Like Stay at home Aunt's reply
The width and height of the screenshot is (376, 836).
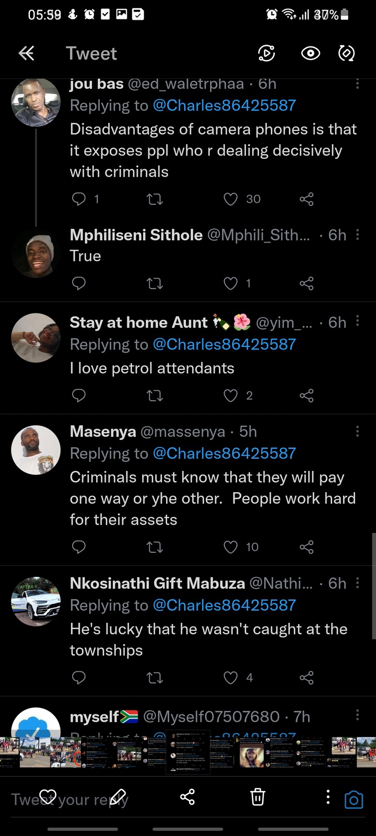point(231,396)
